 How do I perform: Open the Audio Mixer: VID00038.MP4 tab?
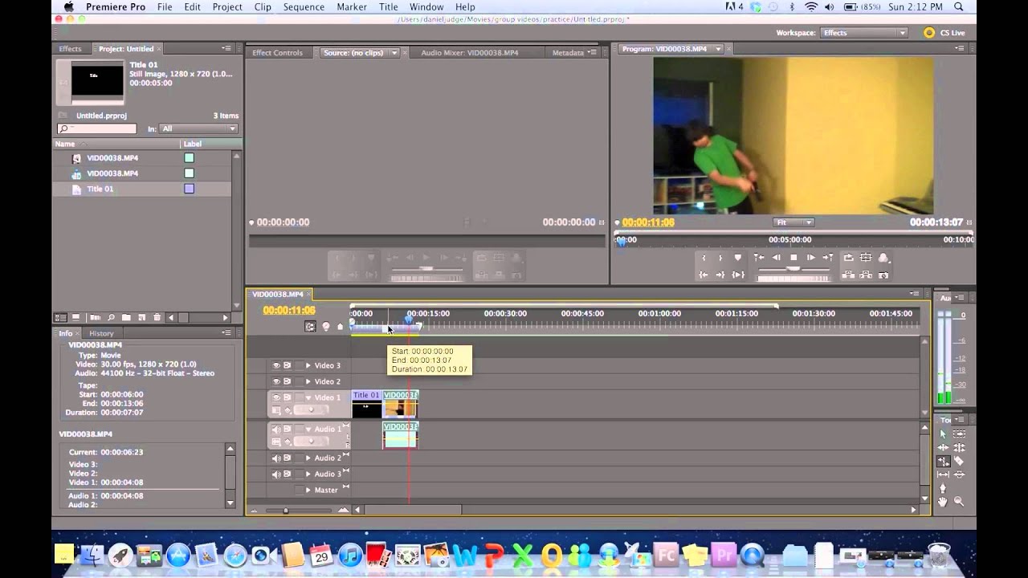pyautogui.click(x=470, y=53)
